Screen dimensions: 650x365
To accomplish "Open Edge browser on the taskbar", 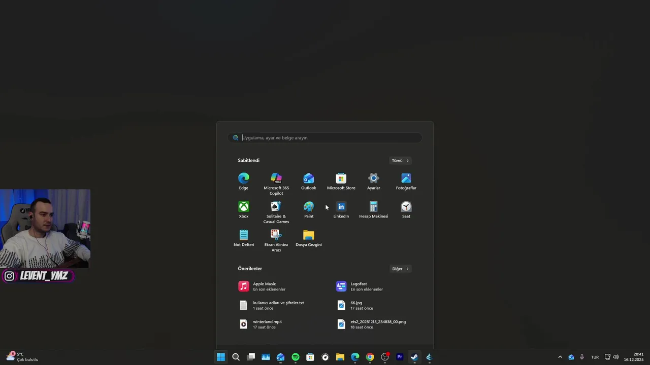I will [355, 357].
